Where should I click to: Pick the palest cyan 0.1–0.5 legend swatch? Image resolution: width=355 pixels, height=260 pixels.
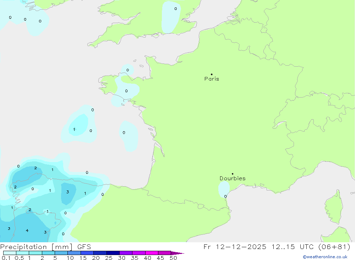click(10, 253)
